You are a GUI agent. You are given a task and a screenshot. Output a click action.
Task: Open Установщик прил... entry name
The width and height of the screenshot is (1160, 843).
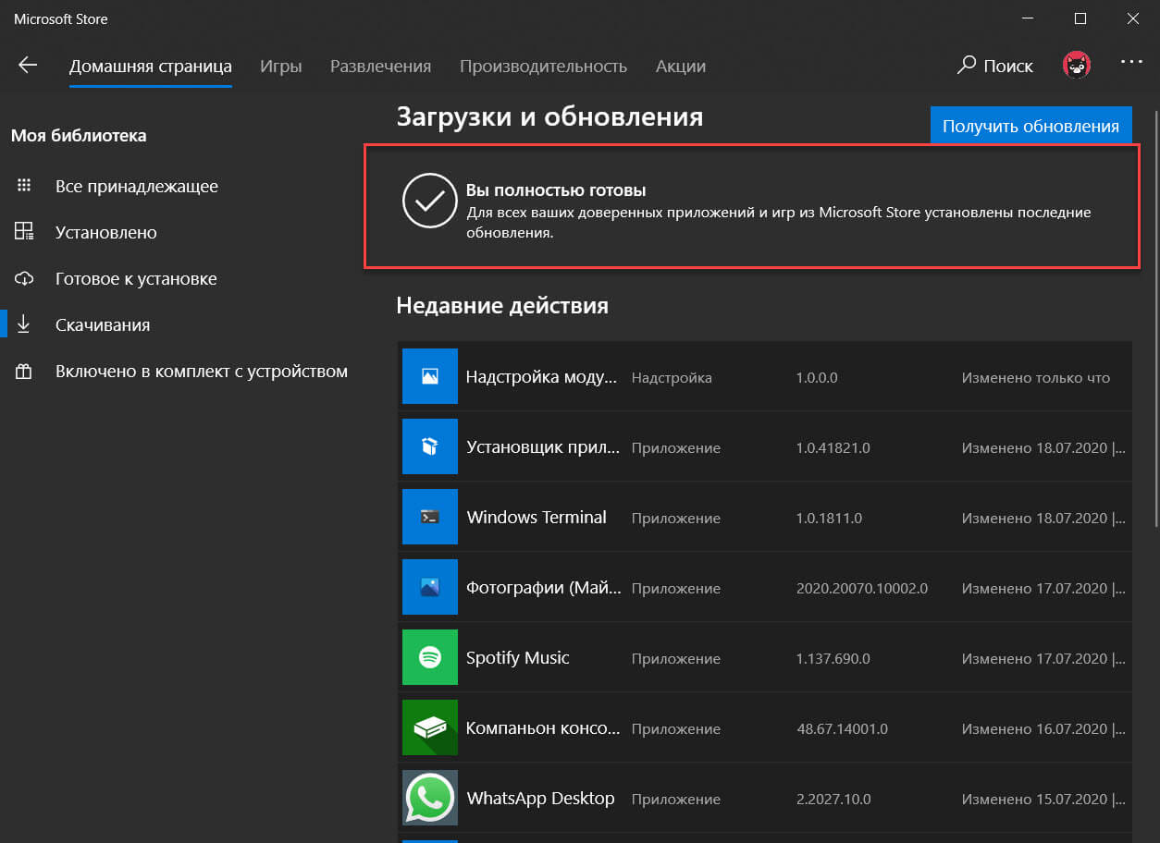tap(543, 446)
